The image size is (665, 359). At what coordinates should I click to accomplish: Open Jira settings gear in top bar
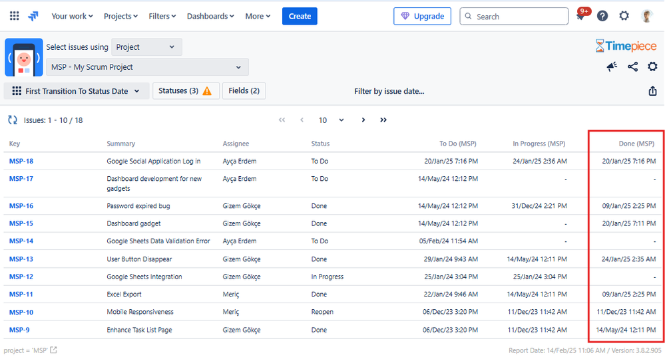[x=624, y=16]
